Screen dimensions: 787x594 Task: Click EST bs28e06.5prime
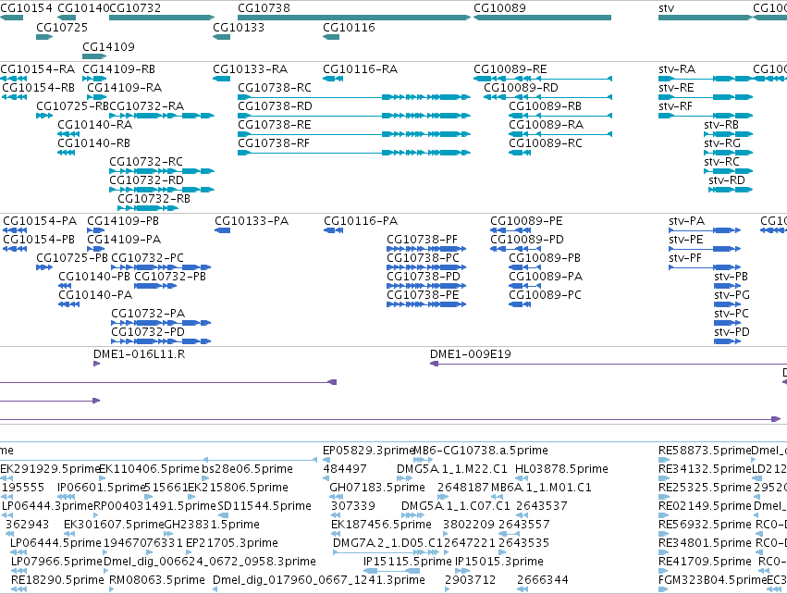(x=248, y=469)
